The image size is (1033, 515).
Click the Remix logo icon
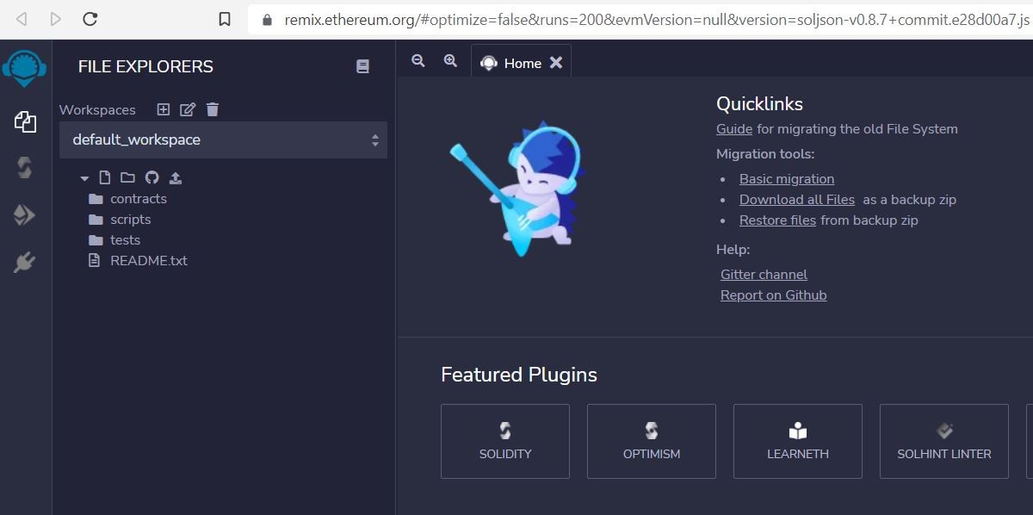point(24,68)
